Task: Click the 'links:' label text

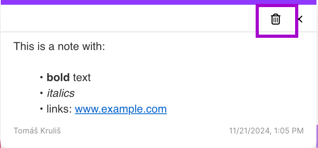Action: [60, 109]
